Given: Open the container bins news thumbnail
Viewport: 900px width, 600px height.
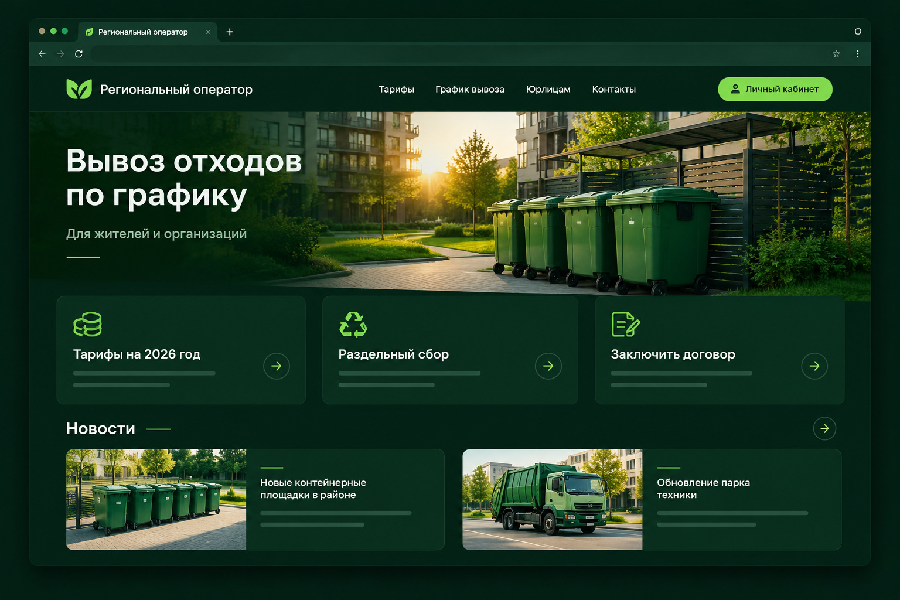Looking at the screenshot, I should (156, 499).
